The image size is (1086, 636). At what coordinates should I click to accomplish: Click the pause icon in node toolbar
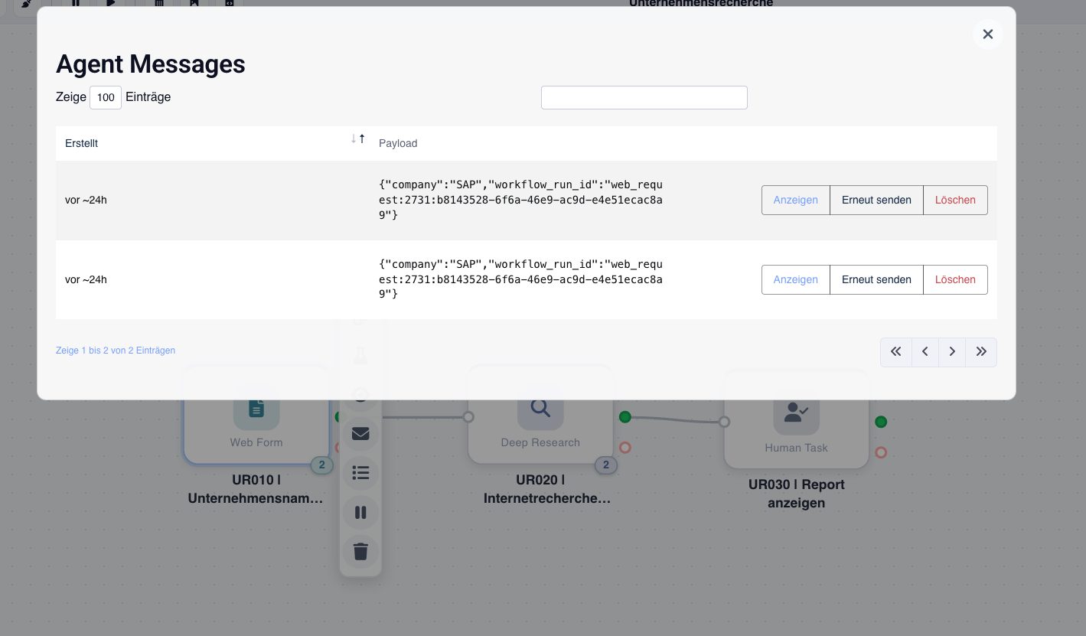(x=360, y=512)
